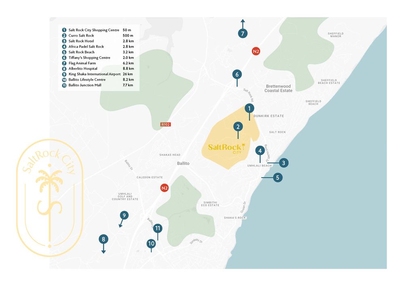
Task: Click map marker 7 with the upward arrow
Action: click(242, 34)
